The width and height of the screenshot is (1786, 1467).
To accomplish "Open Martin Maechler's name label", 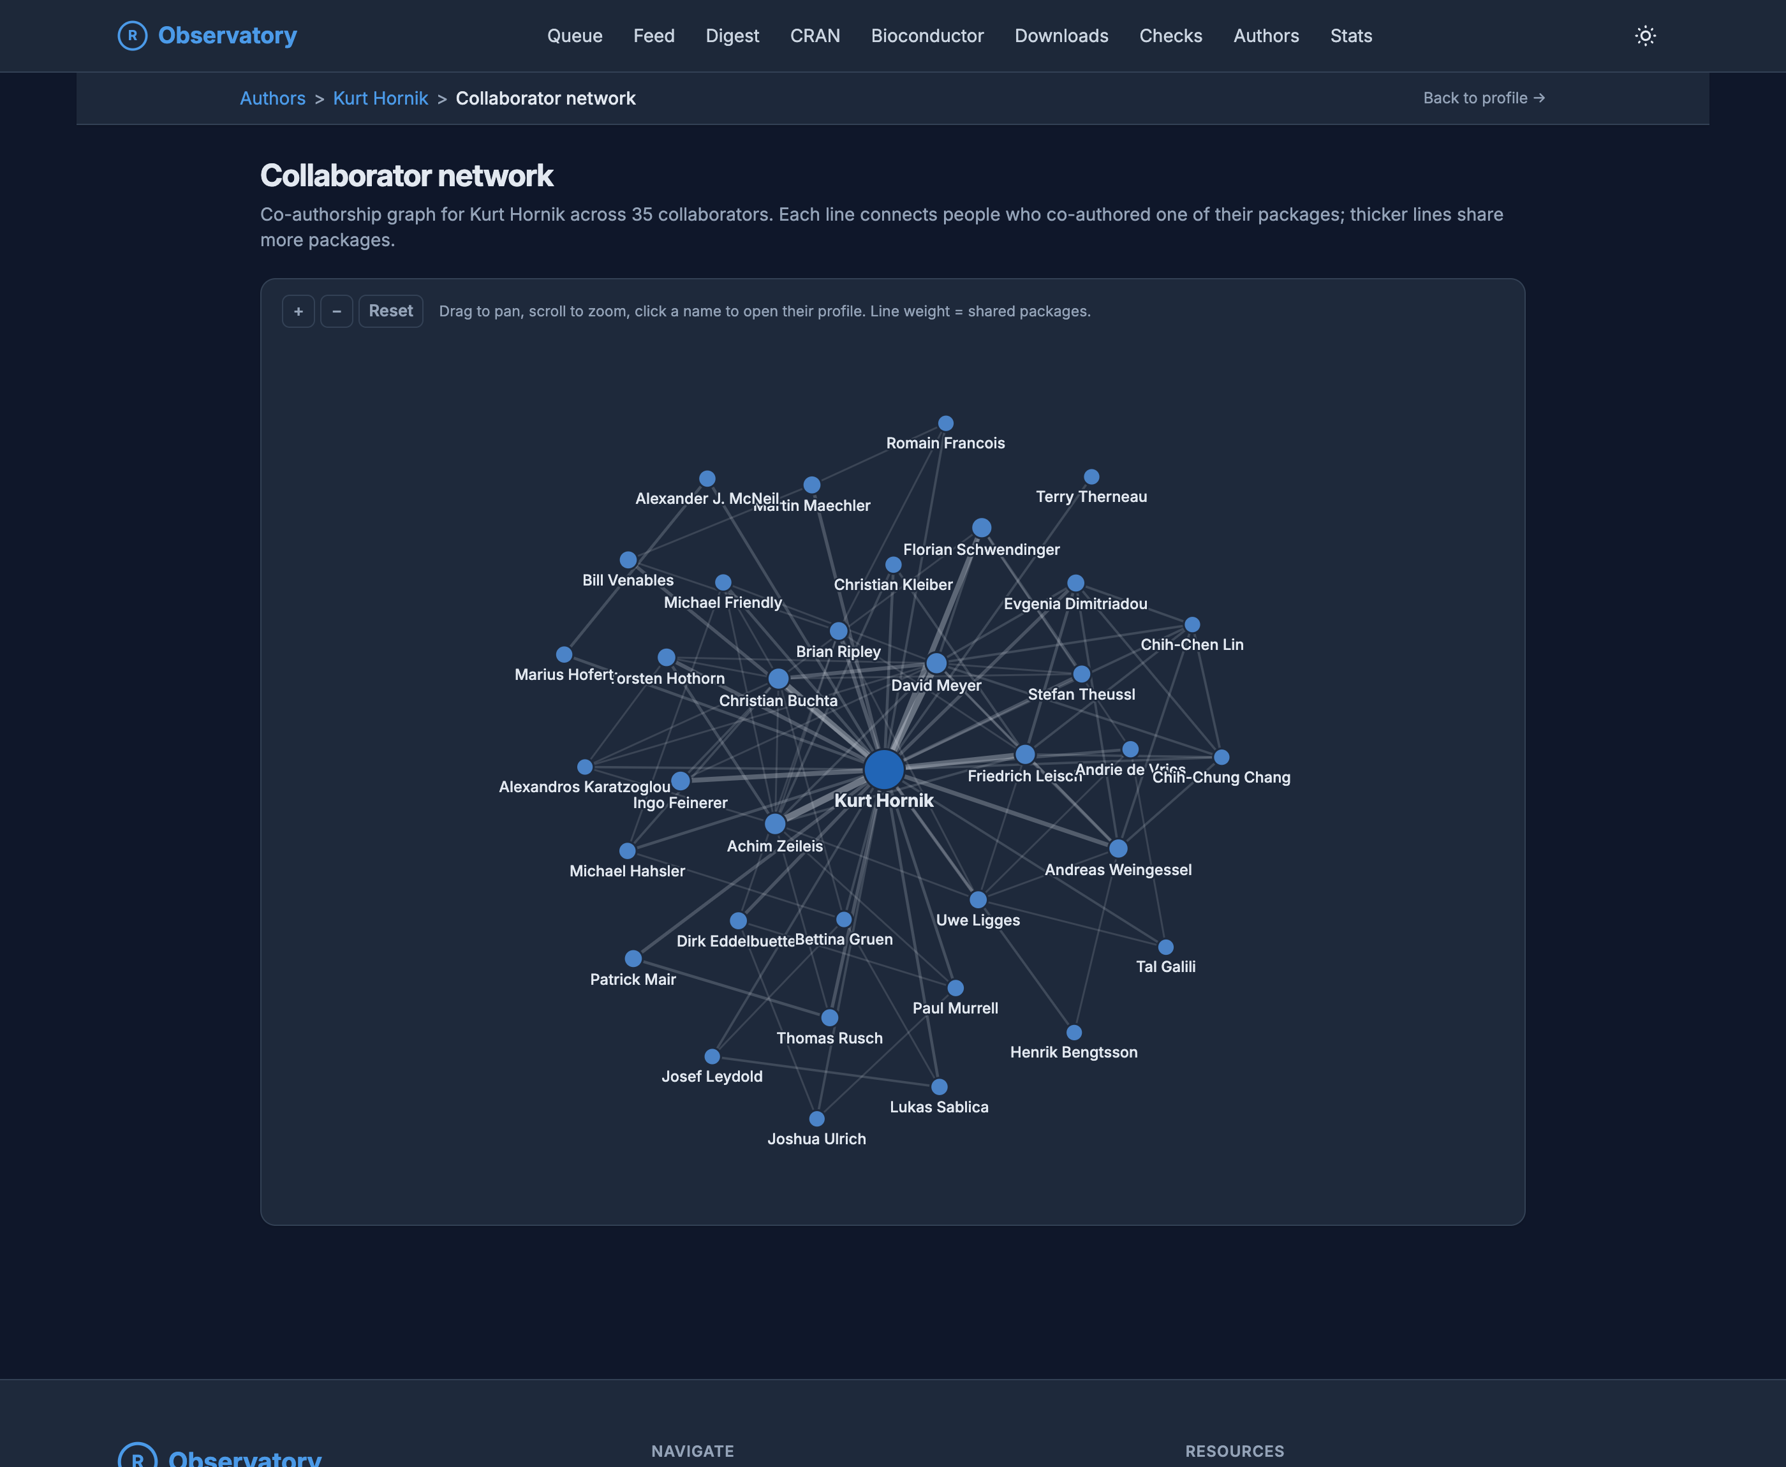I will click(812, 505).
